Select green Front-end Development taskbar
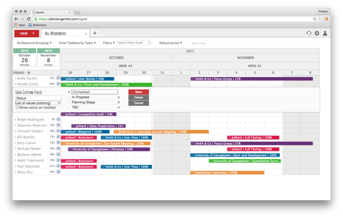The image size is (343, 218). click(x=106, y=85)
